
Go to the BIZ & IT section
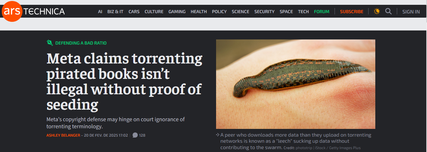(115, 12)
